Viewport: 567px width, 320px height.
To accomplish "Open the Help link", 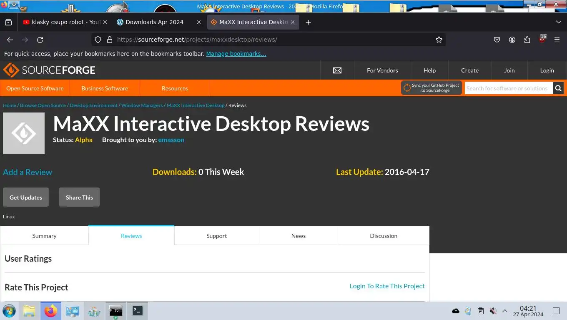I will click(x=429, y=70).
